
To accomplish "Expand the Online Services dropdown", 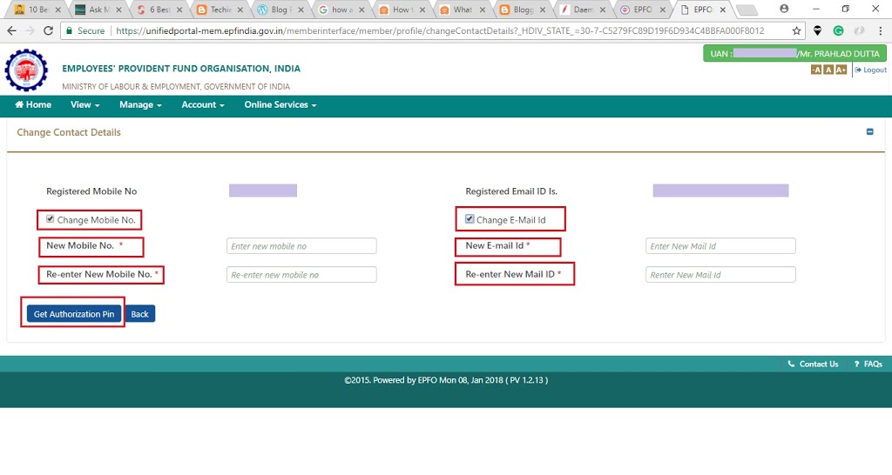I will [x=280, y=104].
